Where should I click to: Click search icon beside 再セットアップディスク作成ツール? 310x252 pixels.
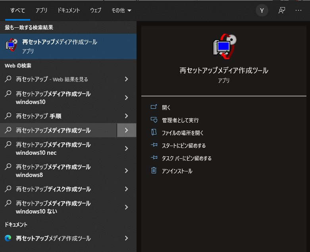(8, 189)
